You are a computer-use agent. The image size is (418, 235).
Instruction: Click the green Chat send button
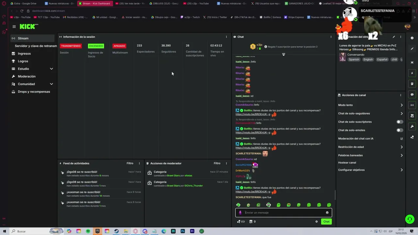tap(326, 222)
